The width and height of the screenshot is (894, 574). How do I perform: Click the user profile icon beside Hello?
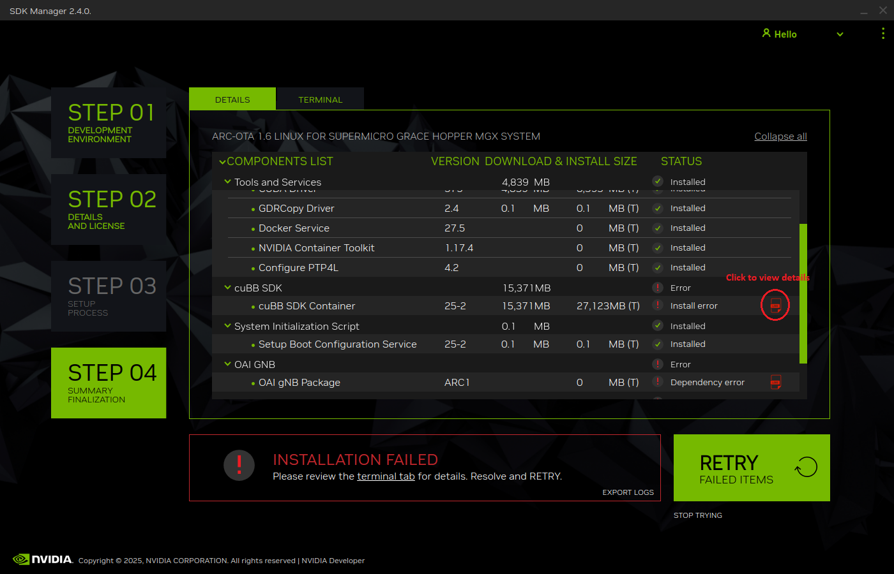click(766, 33)
